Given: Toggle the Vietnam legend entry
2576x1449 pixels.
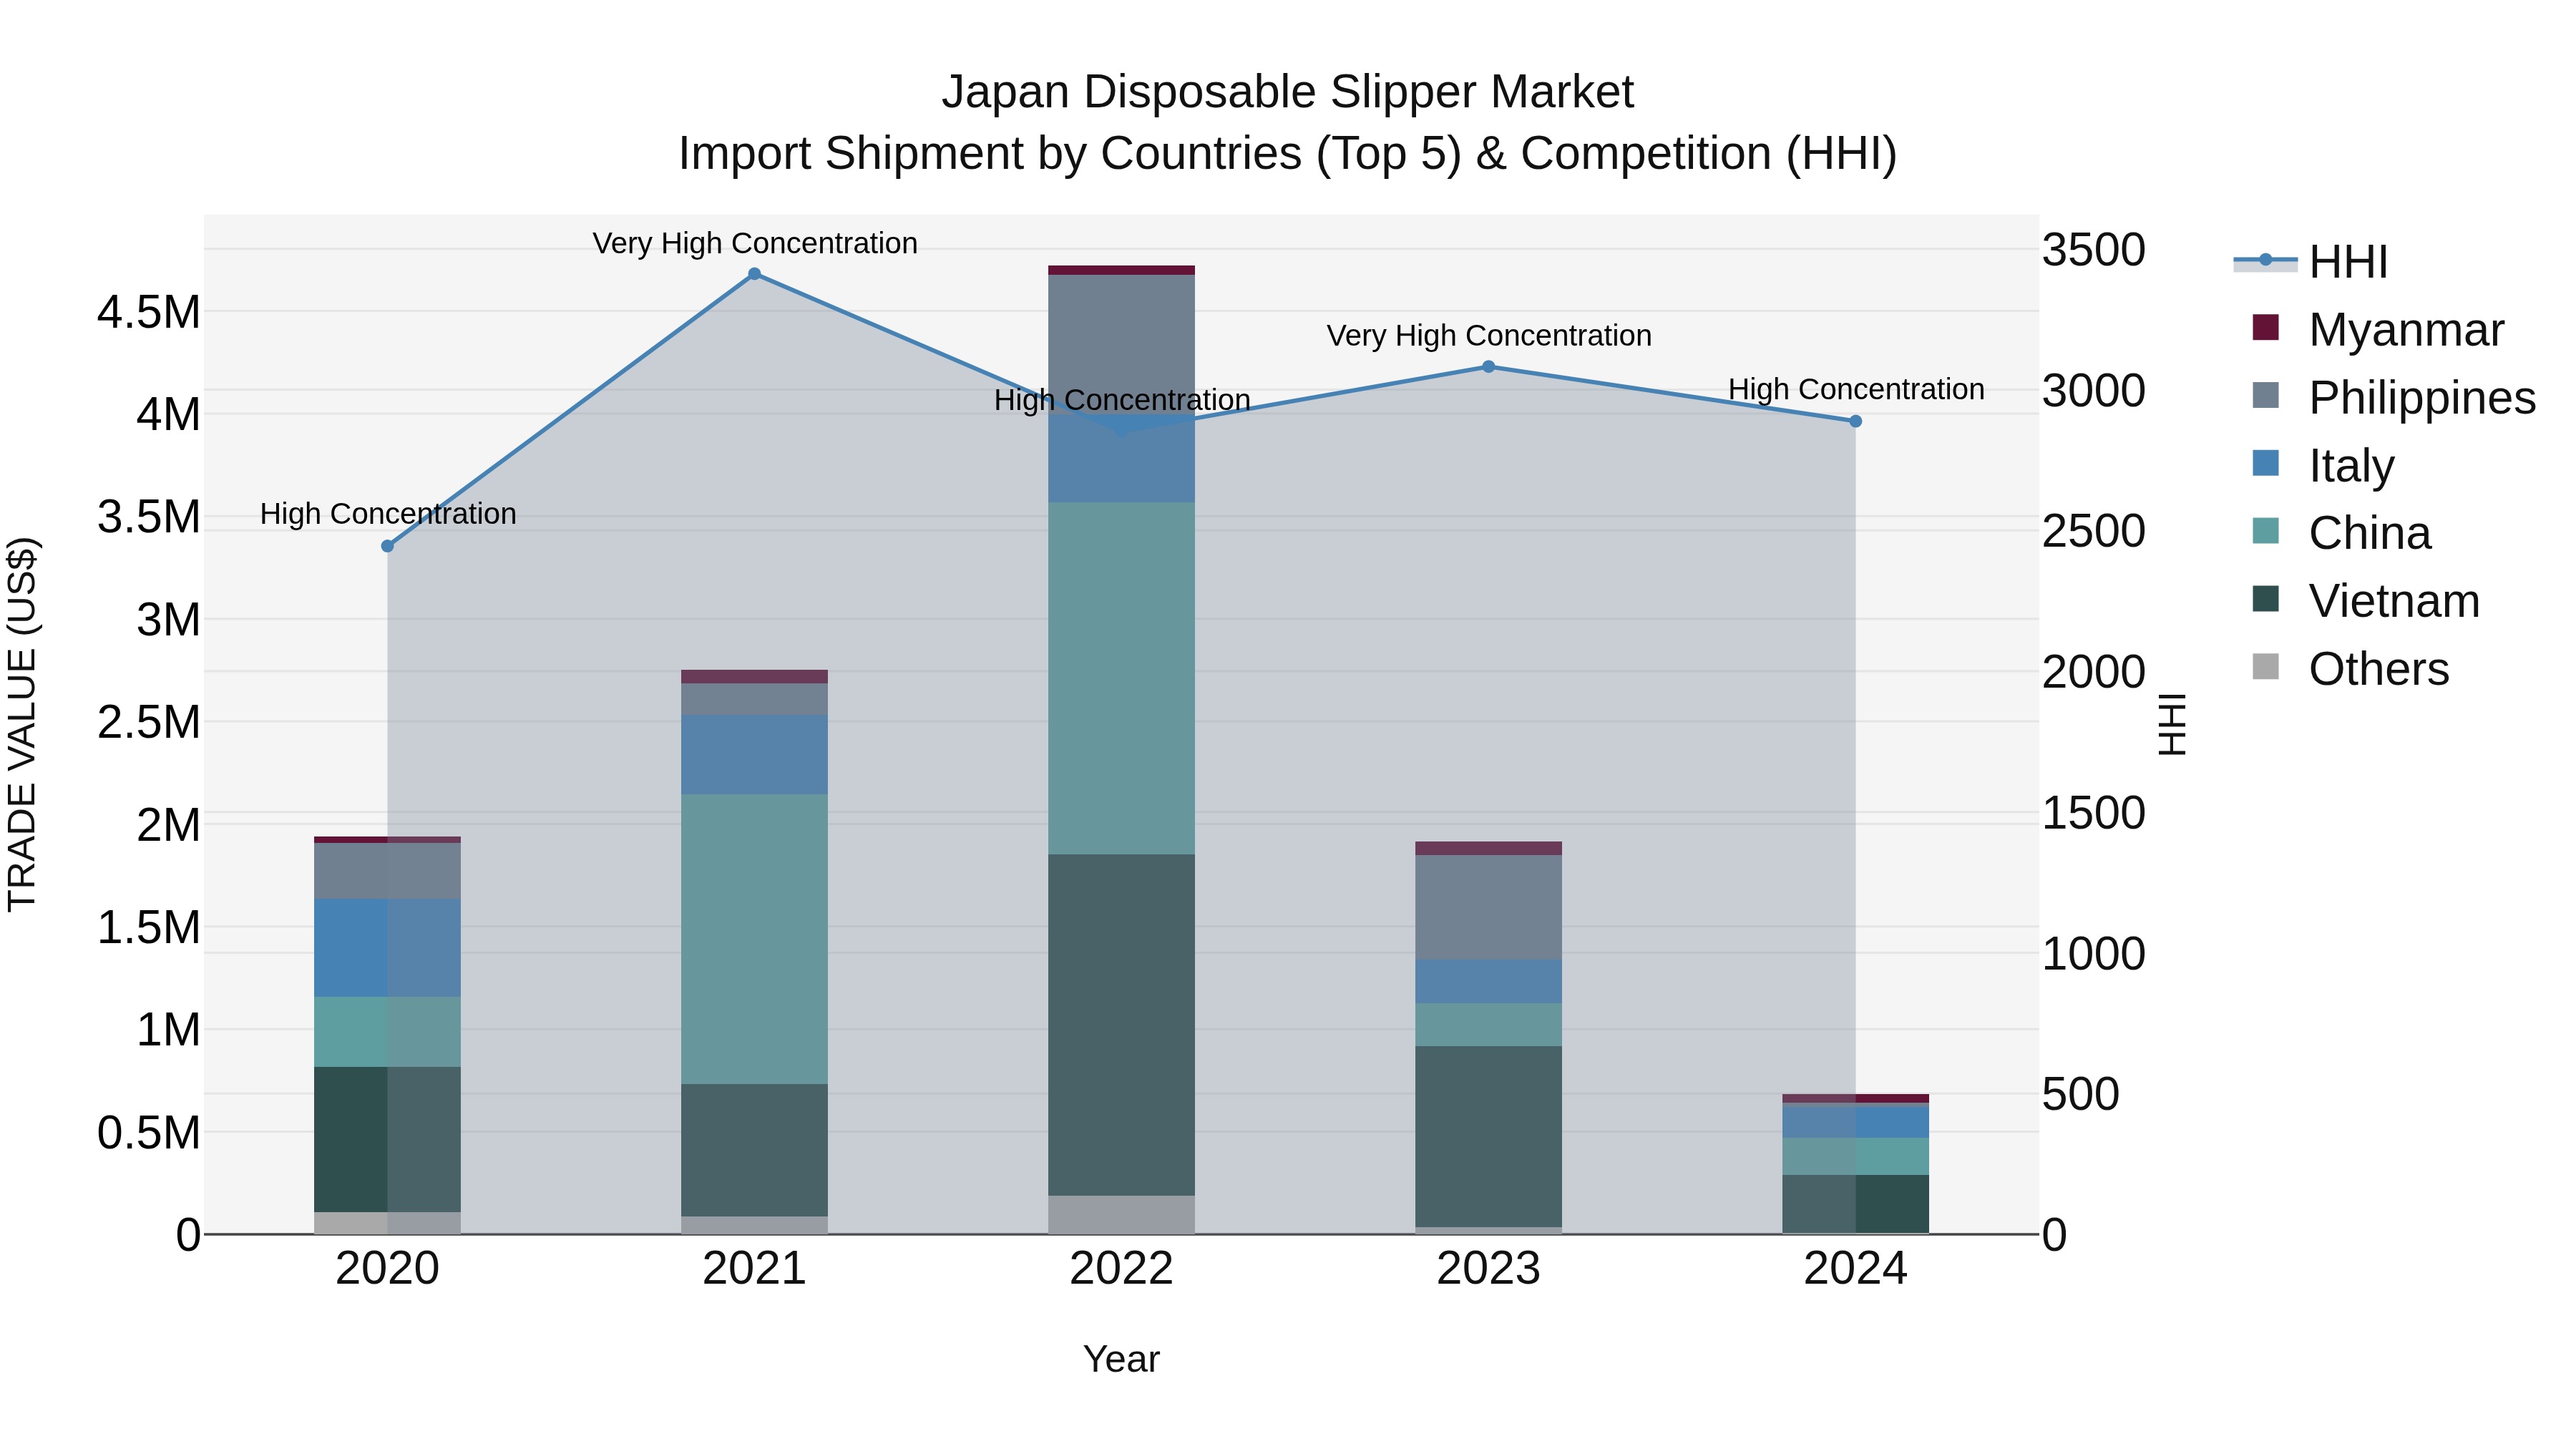Looking at the screenshot, I should tap(2365, 601).
